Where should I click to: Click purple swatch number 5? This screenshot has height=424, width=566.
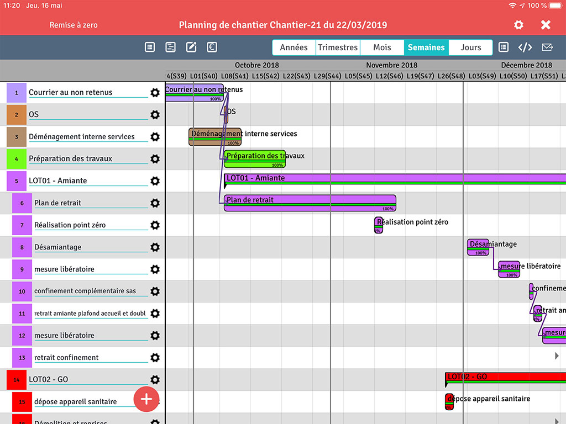(17, 181)
